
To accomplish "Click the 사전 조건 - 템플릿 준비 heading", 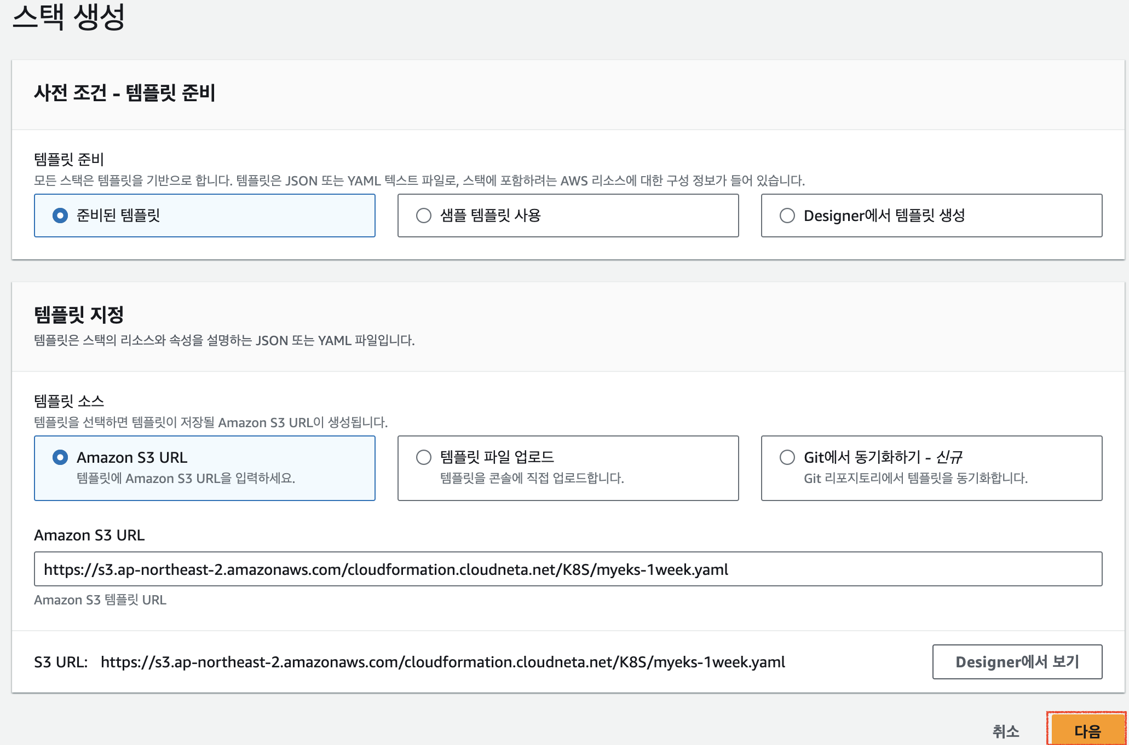I will [125, 93].
